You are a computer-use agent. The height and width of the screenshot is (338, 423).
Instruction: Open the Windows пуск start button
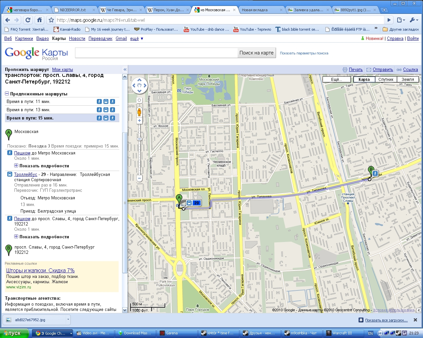(x=15, y=333)
